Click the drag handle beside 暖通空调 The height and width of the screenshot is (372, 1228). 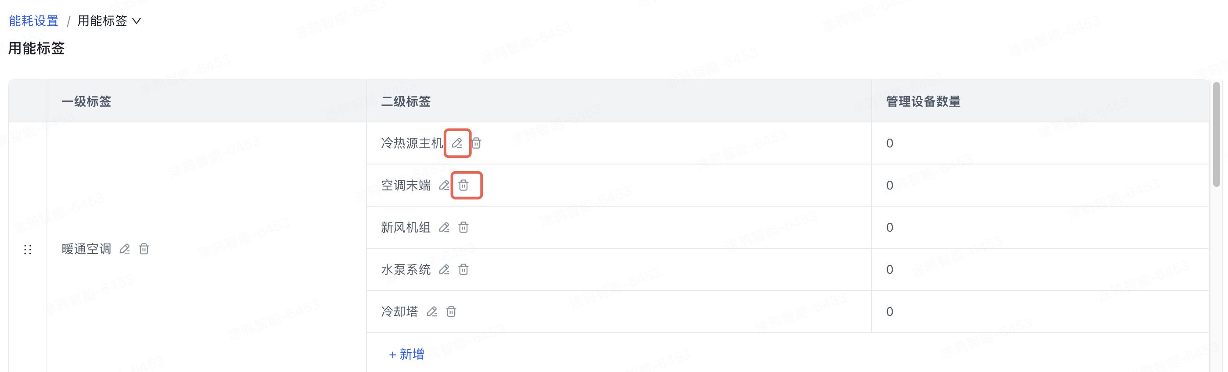click(x=28, y=249)
